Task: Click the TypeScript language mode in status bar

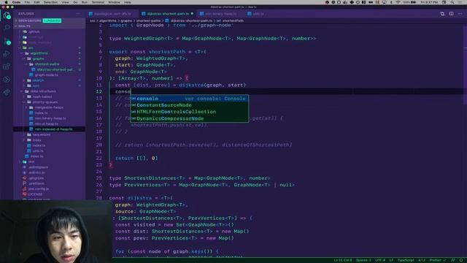Action: [x=406, y=260]
